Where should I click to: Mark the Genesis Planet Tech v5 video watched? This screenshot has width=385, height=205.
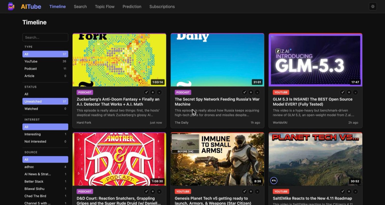tap(244, 192)
